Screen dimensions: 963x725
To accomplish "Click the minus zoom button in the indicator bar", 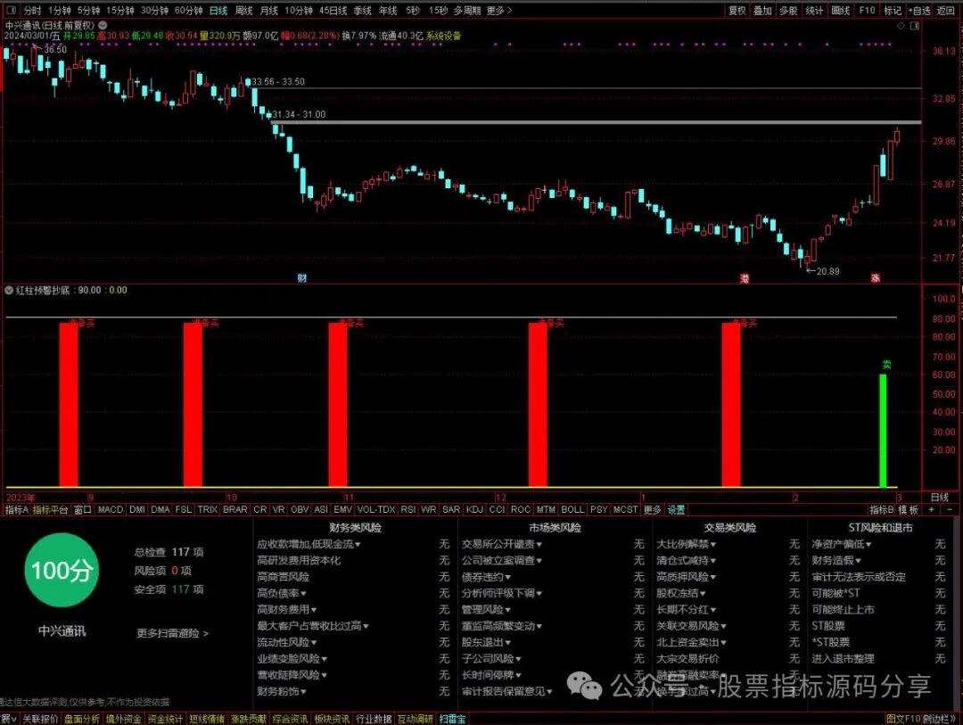I will click(951, 509).
